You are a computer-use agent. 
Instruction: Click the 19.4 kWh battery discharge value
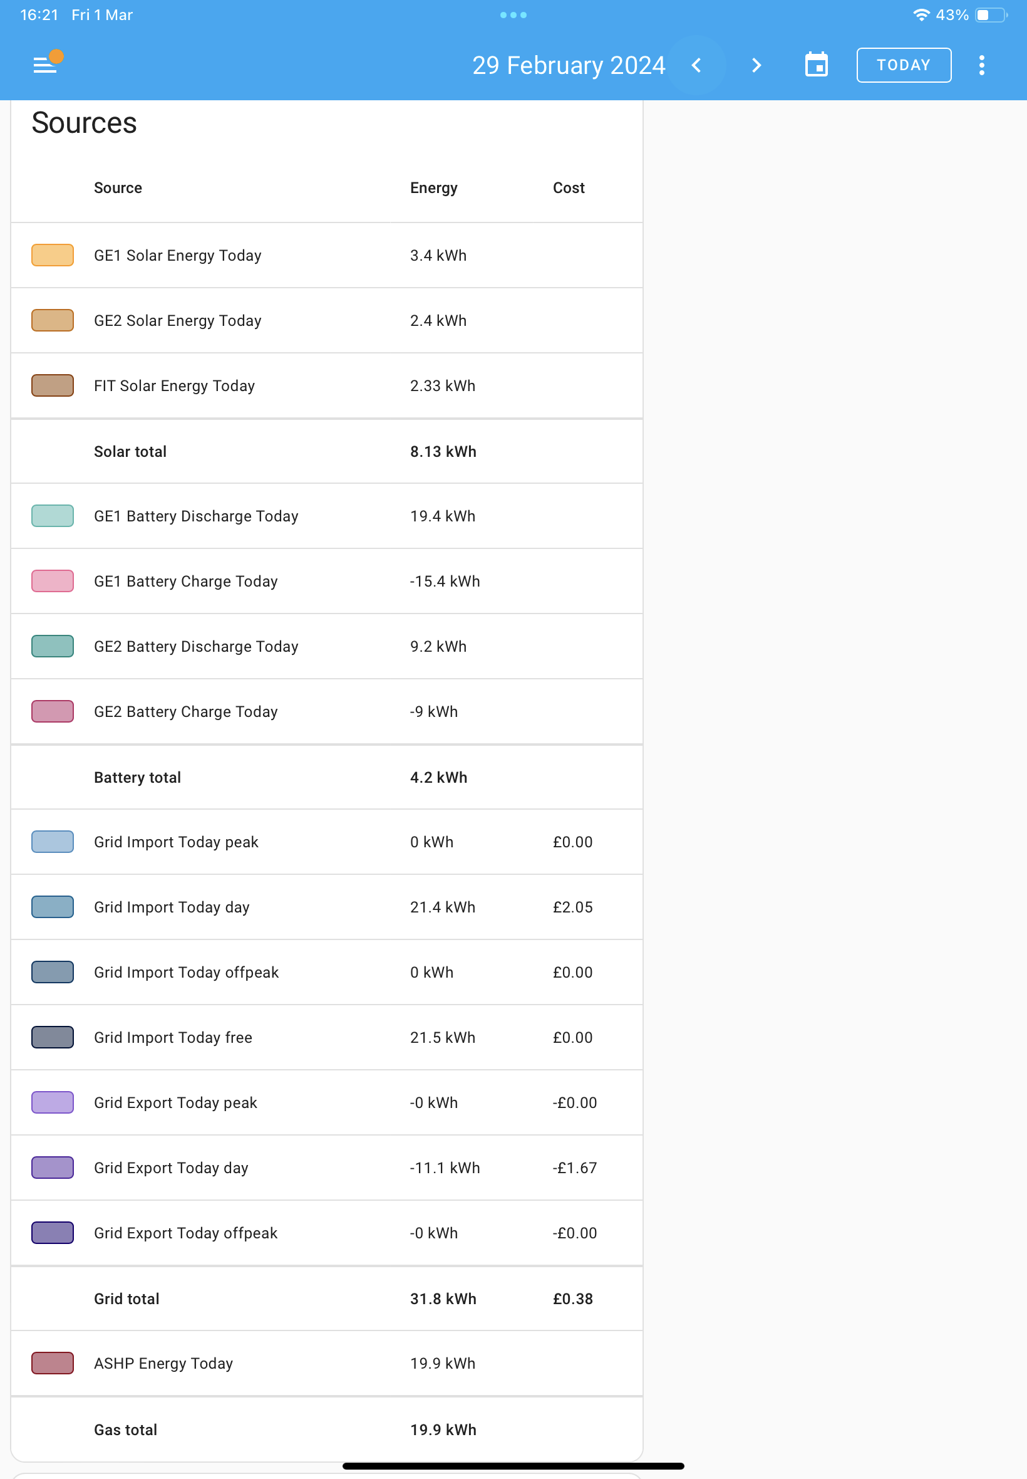pos(443,516)
